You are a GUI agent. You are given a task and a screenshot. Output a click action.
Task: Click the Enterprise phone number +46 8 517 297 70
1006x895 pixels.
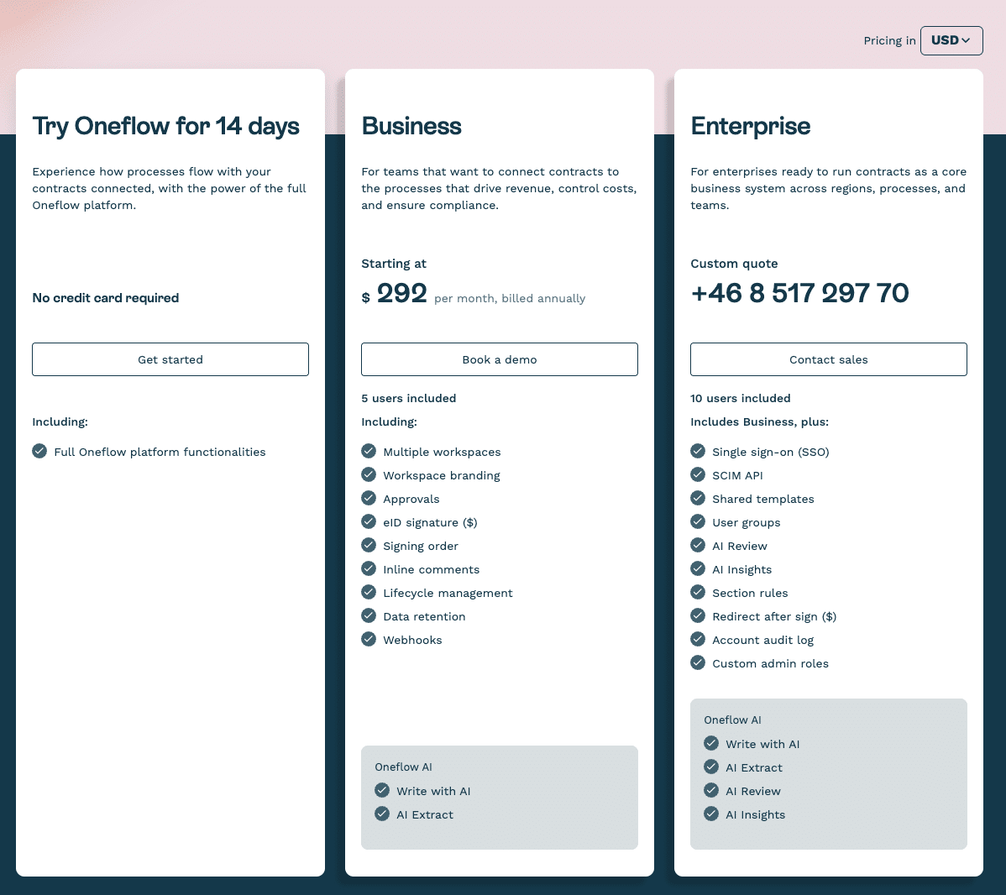(799, 293)
